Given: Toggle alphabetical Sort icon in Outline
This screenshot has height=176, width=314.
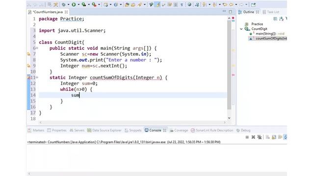Looking at the screenshot, I should tap(281, 19).
